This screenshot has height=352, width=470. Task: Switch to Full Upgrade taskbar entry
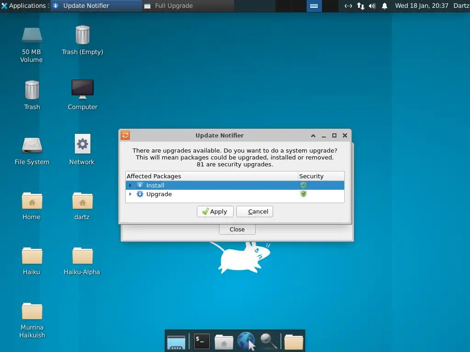click(x=188, y=5)
